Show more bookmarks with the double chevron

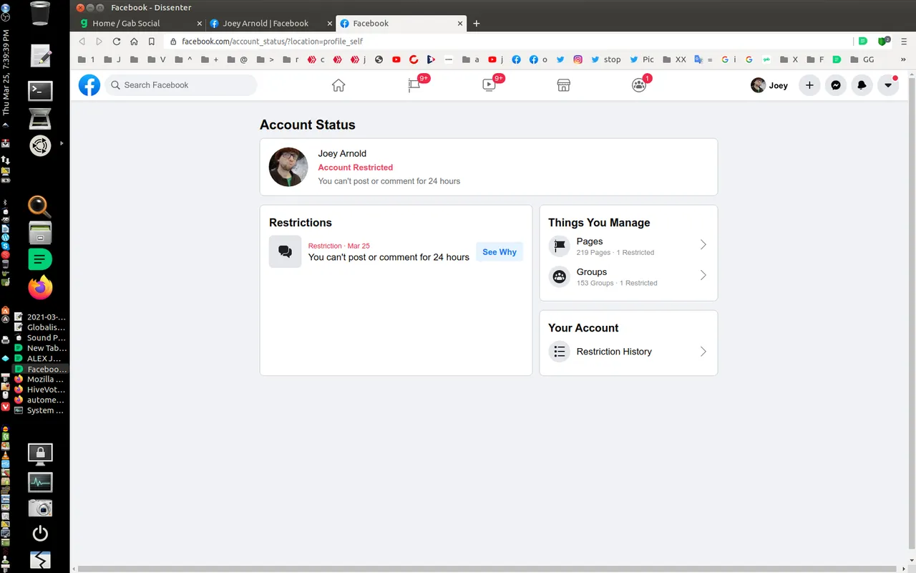click(x=903, y=59)
